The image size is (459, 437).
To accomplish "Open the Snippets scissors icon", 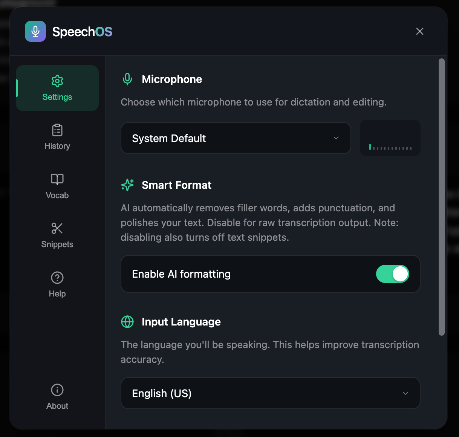I will [57, 228].
